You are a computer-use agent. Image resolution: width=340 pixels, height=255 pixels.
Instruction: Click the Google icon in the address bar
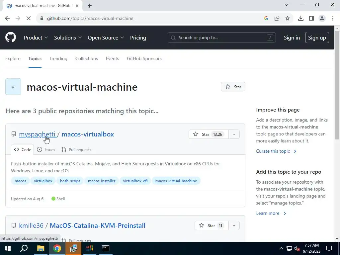coord(266,19)
